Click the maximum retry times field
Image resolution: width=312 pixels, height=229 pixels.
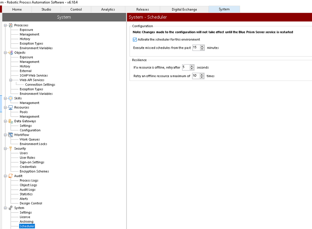point(196,76)
